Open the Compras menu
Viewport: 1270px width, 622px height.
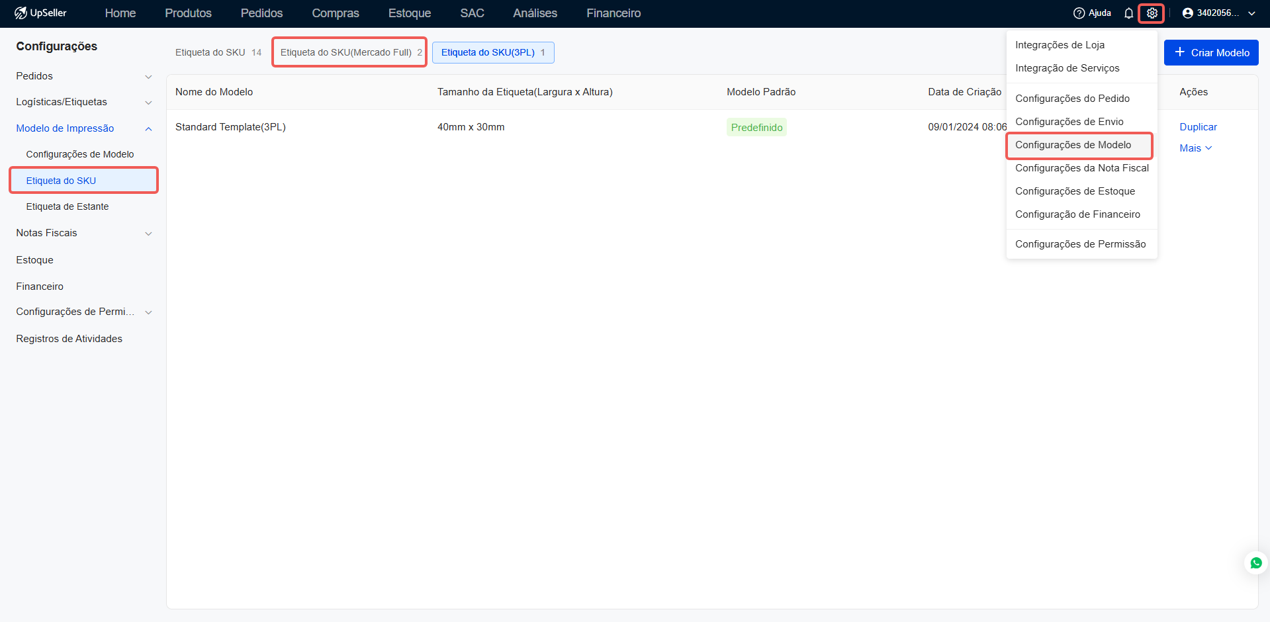coord(336,13)
